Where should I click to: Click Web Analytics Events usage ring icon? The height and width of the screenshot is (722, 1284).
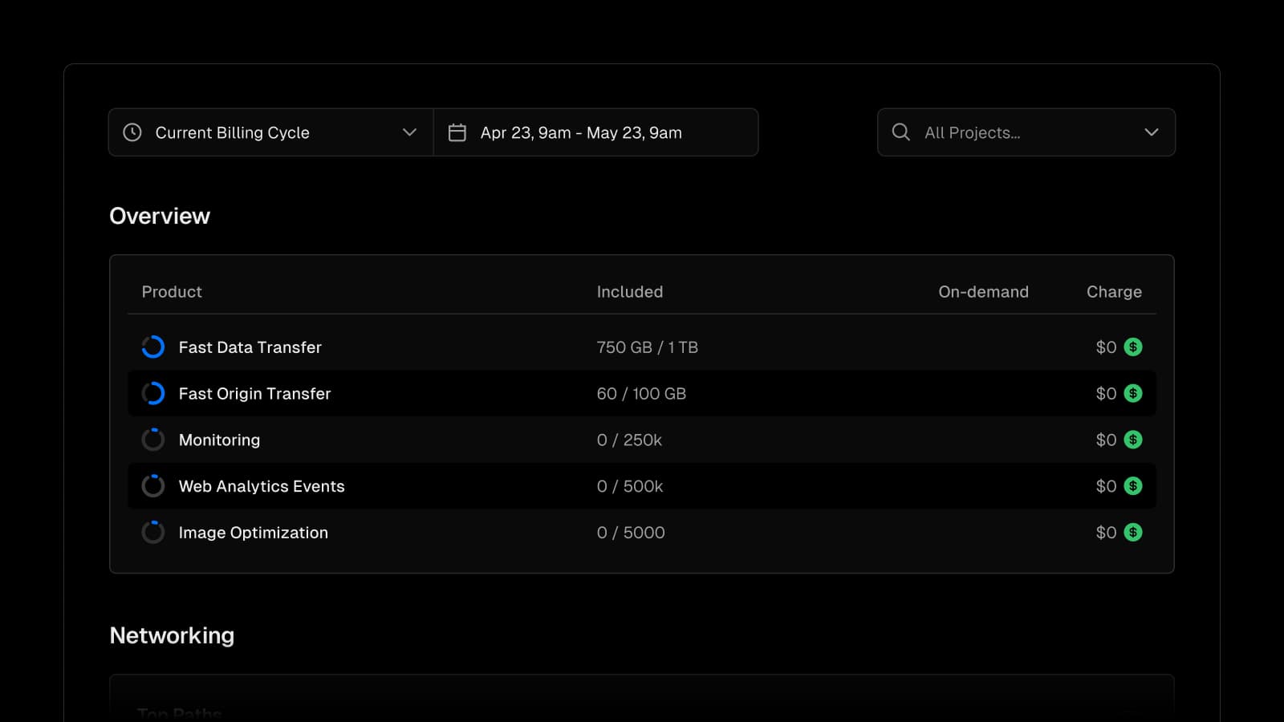tap(153, 486)
